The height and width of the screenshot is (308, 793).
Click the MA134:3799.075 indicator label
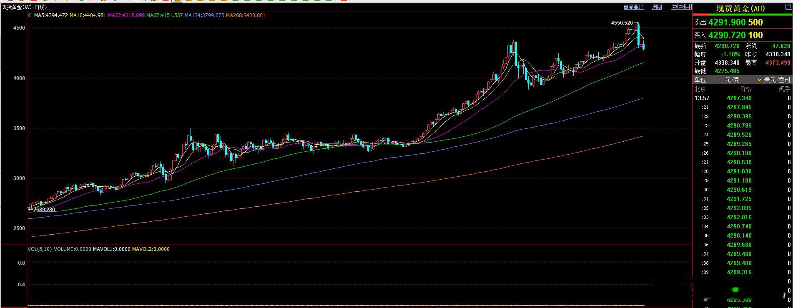point(204,15)
